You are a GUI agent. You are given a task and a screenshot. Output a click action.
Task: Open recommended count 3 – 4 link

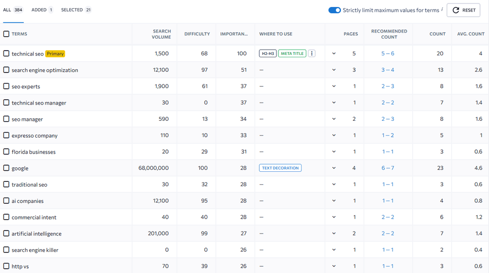click(388, 70)
